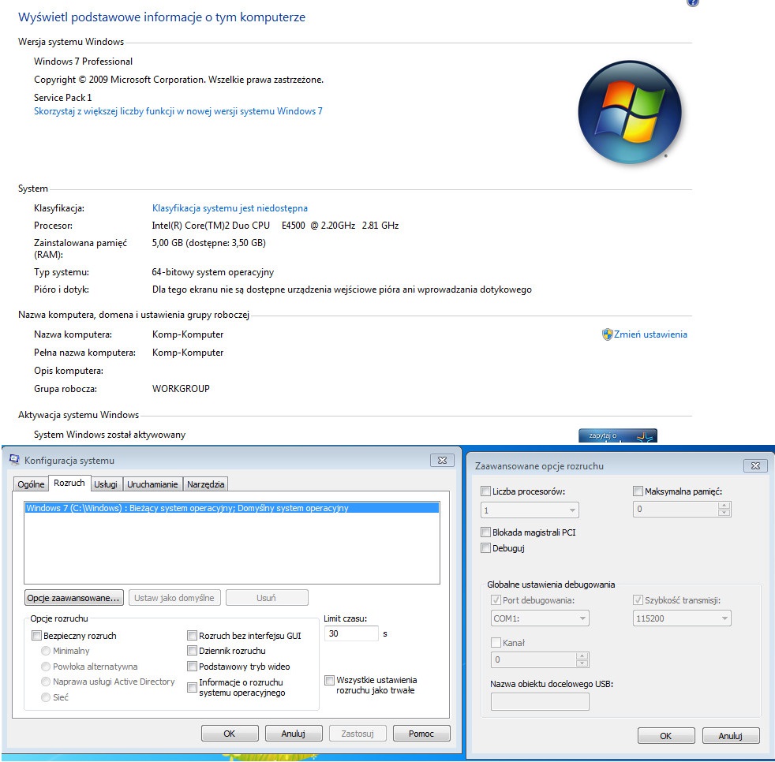
Task: Decrease the Kanał value with down arrow
Action: coord(582,663)
